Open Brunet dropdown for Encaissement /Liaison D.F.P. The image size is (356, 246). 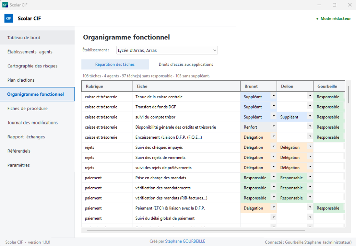click(x=274, y=136)
